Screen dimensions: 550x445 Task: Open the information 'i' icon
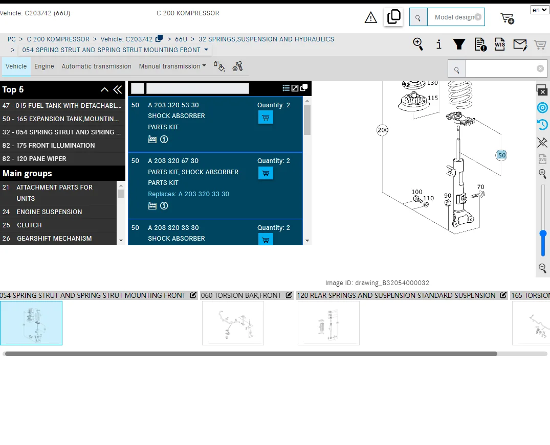[x=438, y=44]
